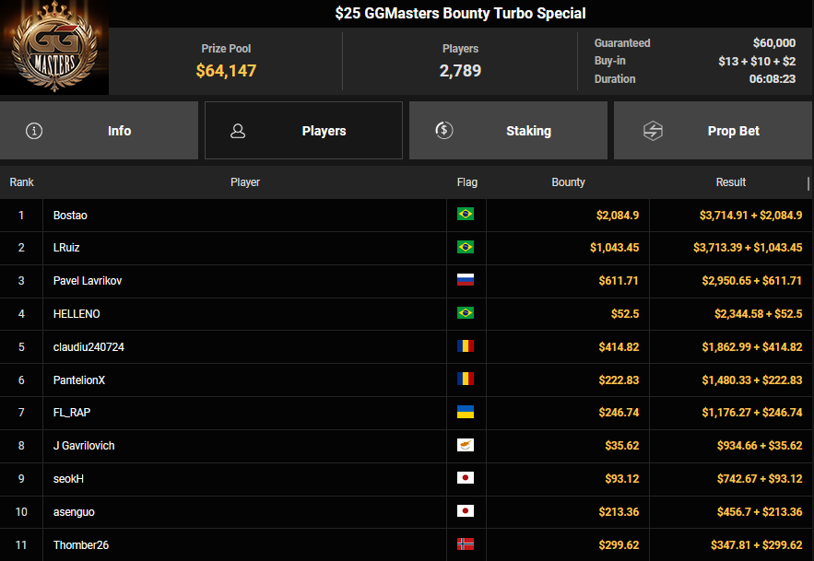Click Ukraine flag for FL_RAP
This screenshot has height=561, width=814.
pyautogui.click(x=466, y=413)
